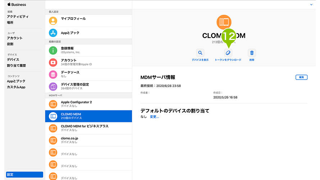Click the MDMサーバ情報 heading
Image resolution: width=320 pixels, height=180 pixels.
[158, 77]
